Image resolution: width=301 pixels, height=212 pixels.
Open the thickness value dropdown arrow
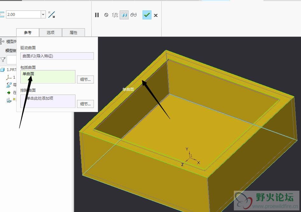(x=43, y=15)
